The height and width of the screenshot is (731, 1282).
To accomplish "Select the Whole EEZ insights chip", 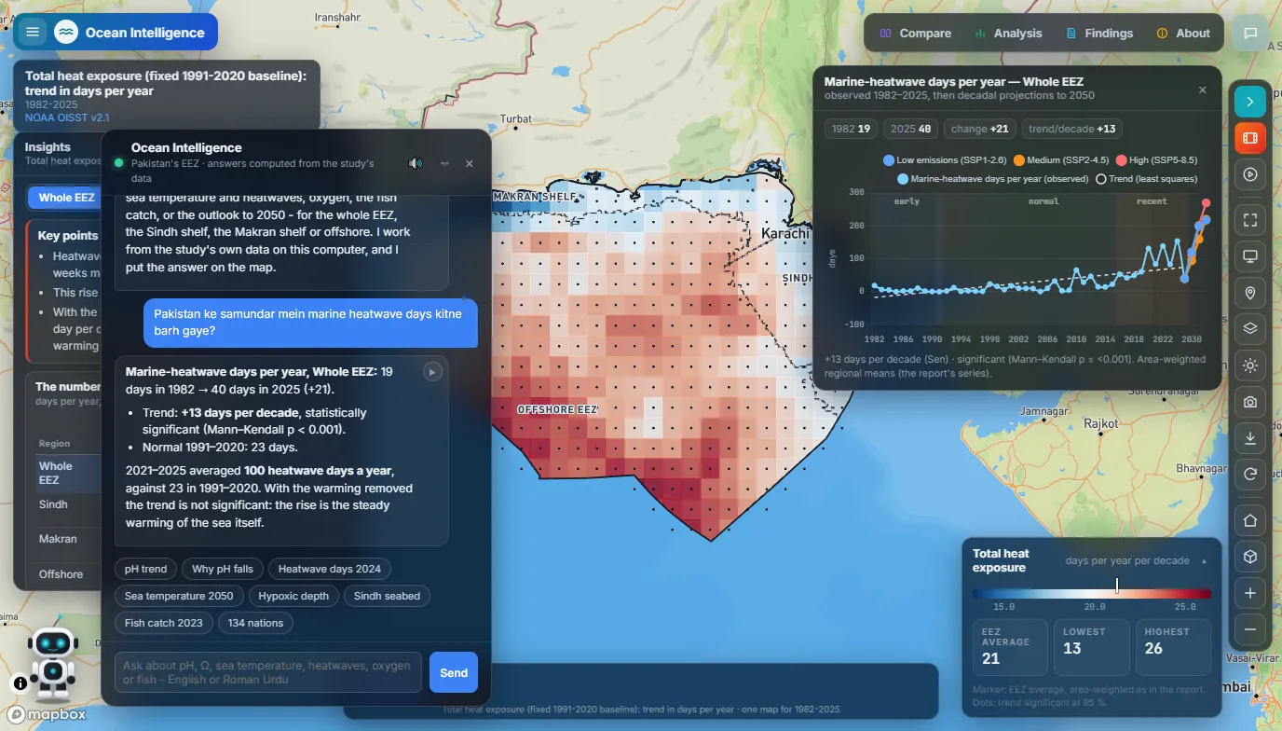I will click(x=66, y=198).
